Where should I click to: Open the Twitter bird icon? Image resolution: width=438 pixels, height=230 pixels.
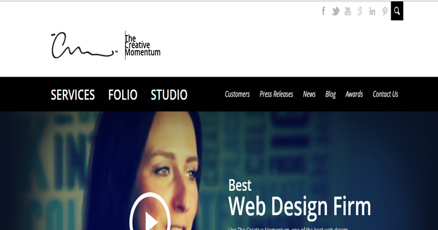pyautogui.click(x=335, y=11)
